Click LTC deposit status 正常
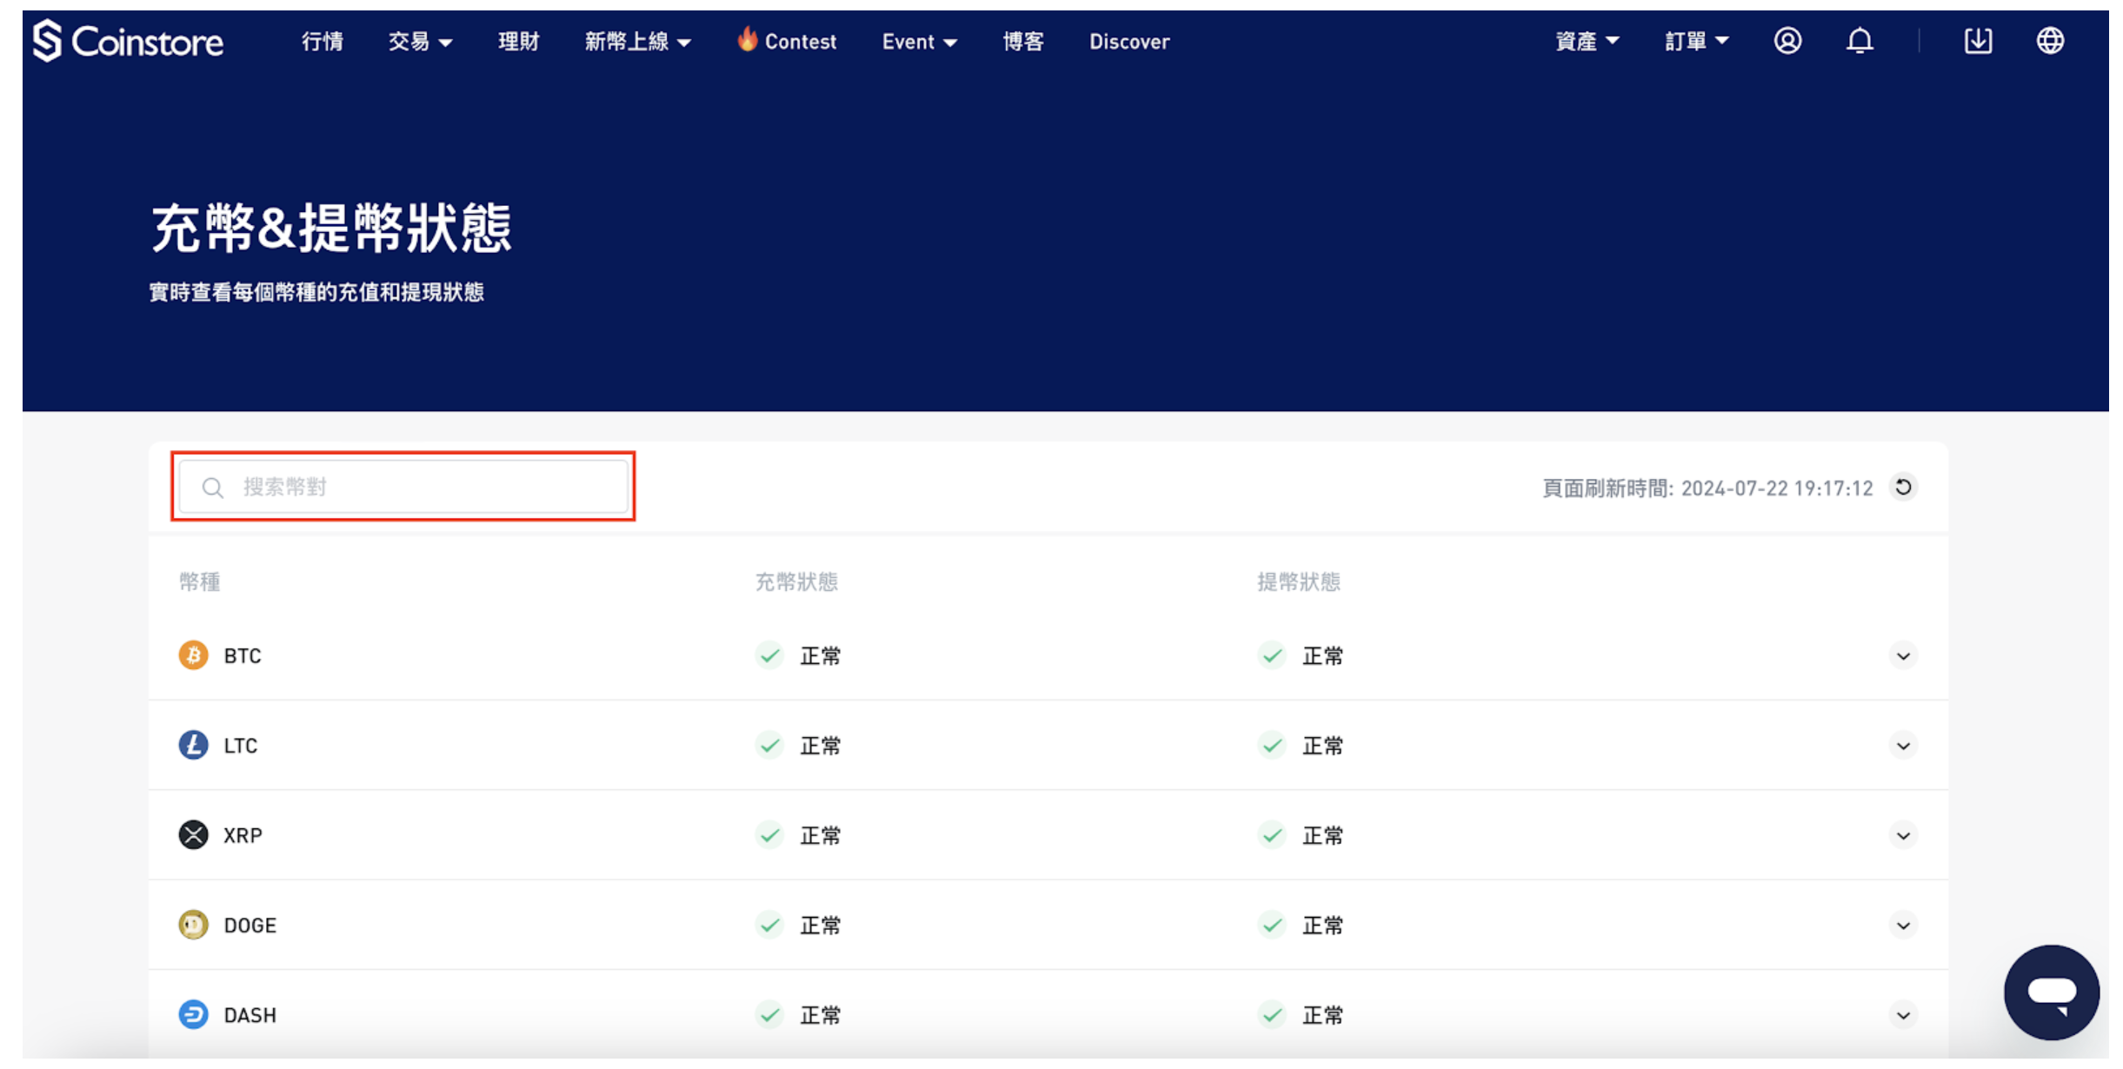The image size is (2123, 1069). [820, 746]
